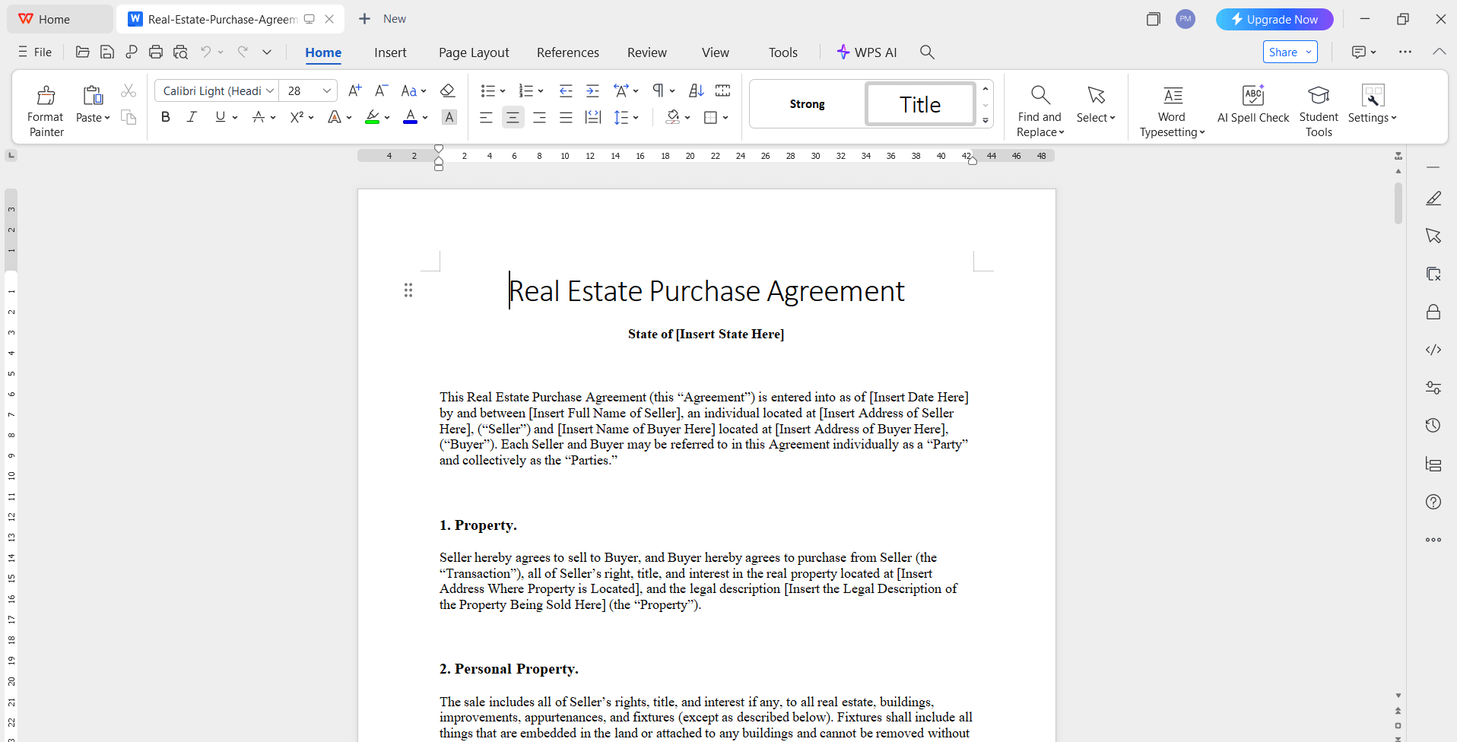Increase font size with A+ icon
This screenshot has width=1457, height=742.
(354, 90)
